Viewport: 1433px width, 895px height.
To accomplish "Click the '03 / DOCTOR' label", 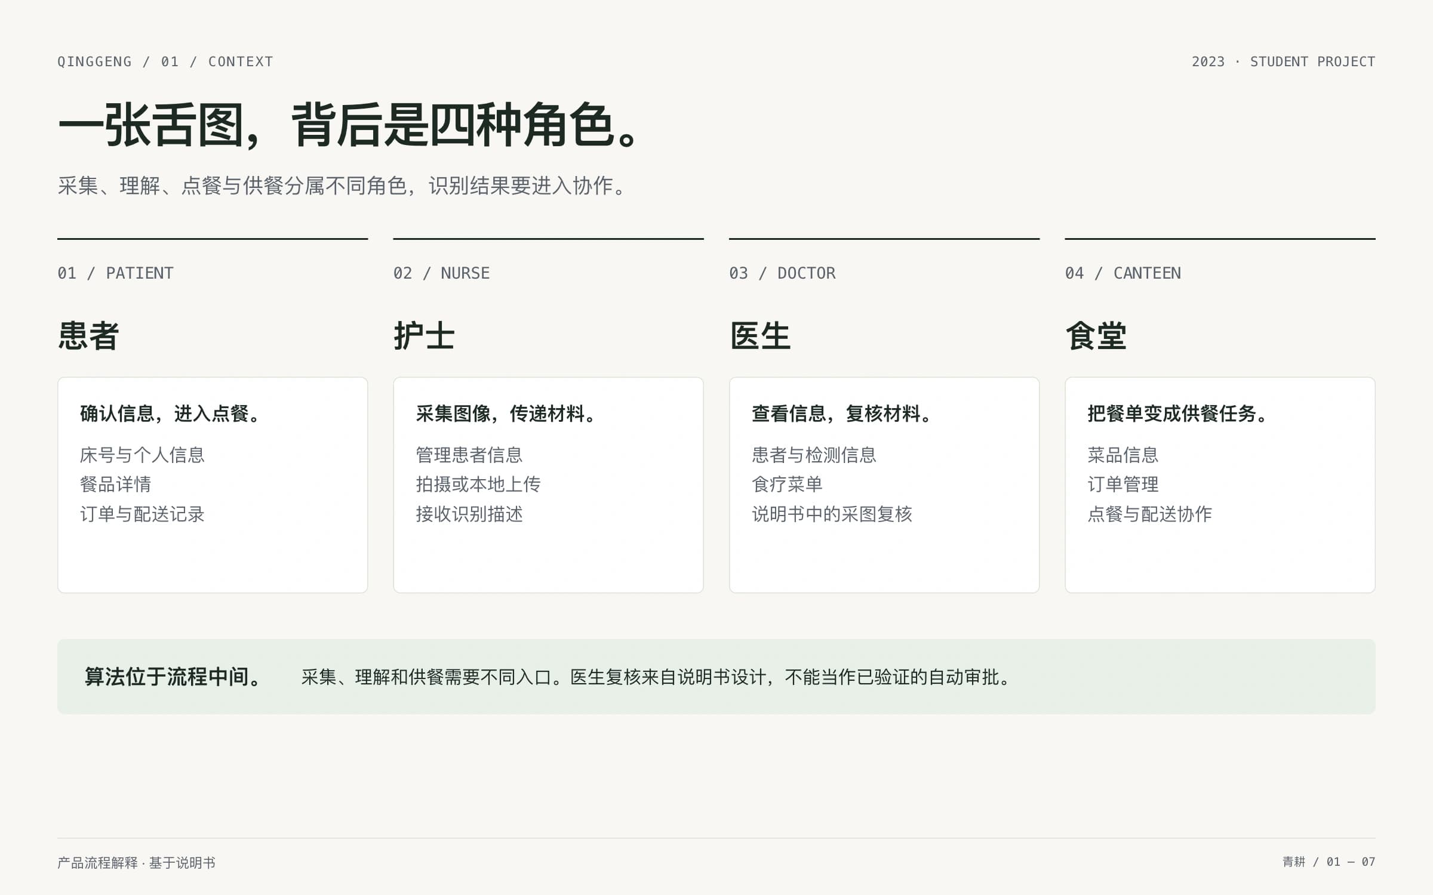I will 782,273.
